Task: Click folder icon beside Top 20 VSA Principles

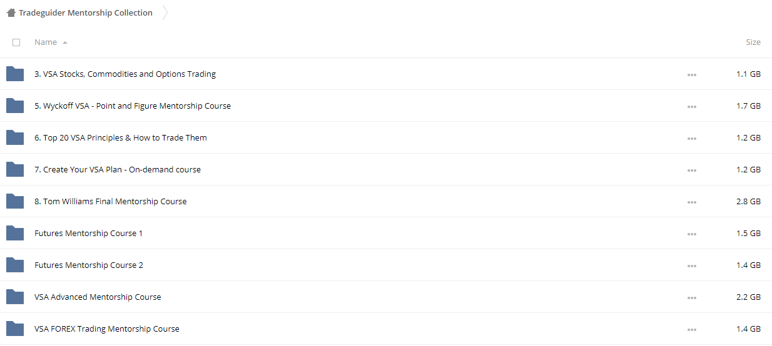Action: (x=15, y=137)
